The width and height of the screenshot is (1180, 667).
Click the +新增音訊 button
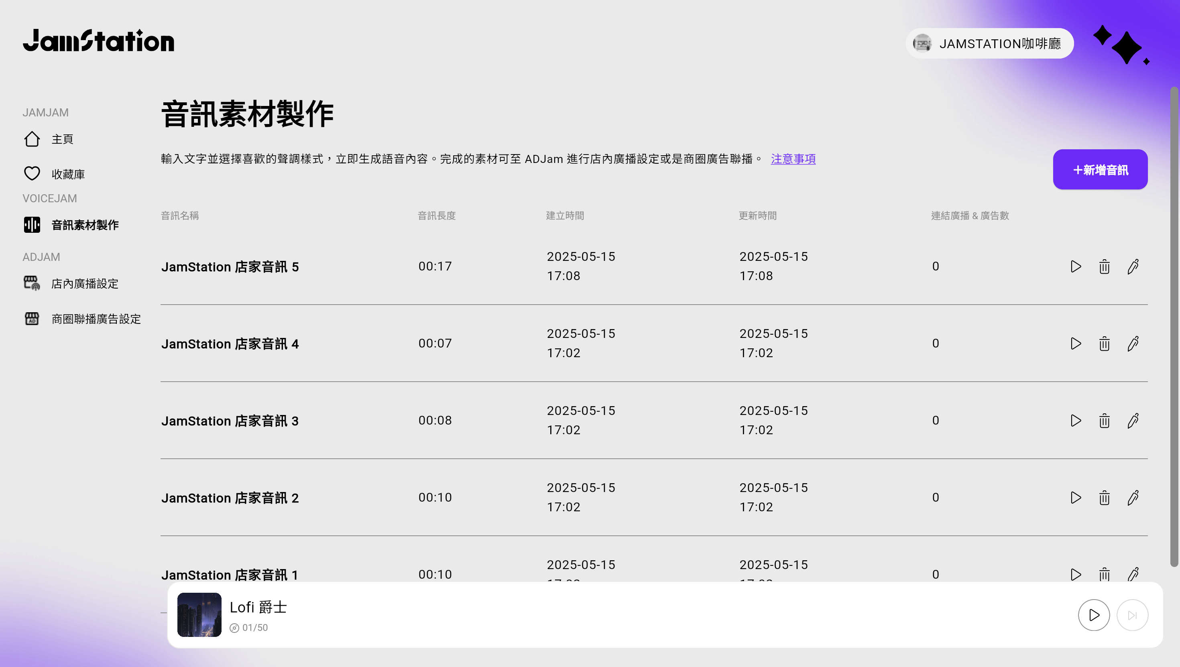pyautogui.click(x=1100, y=169)
